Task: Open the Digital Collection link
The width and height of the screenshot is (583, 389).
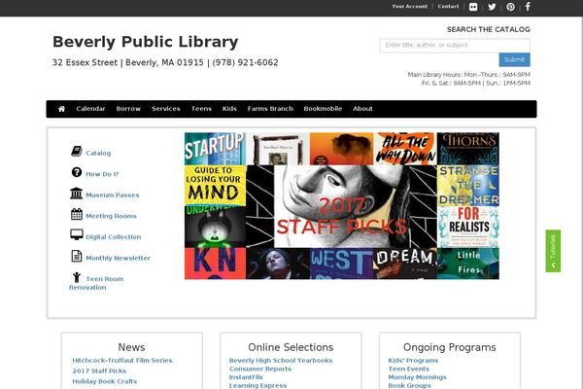Action: pos(114,237)
